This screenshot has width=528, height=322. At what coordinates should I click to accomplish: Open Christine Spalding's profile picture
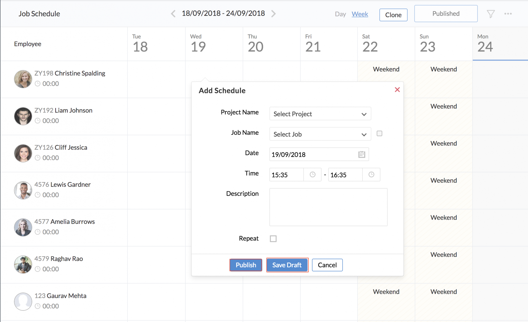[23, 79]
